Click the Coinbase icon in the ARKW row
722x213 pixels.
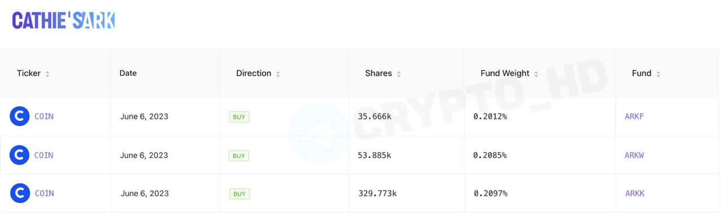tap(20, 155)
